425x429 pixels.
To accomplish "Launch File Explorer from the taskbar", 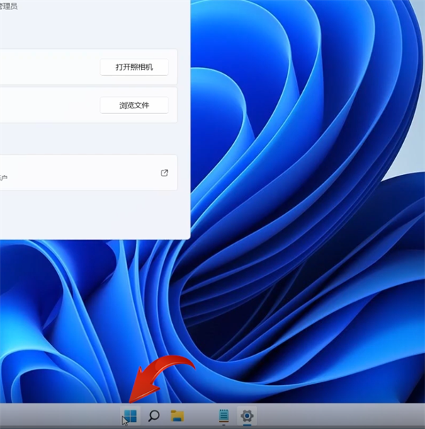I will tap(177, 416).
